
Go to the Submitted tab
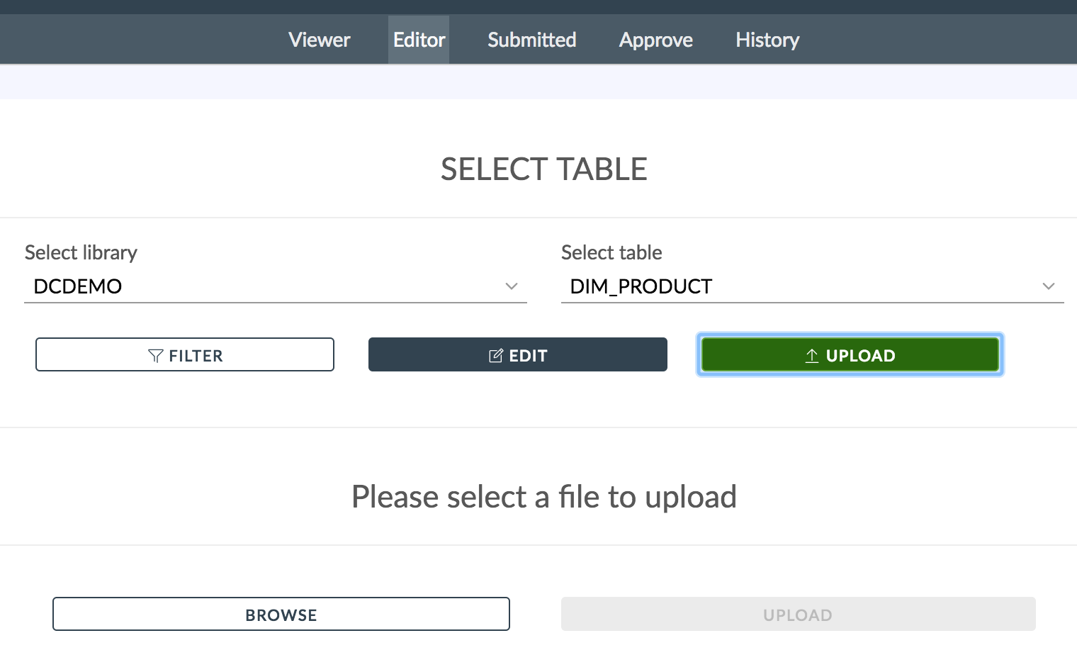click(x=531, y=40)
